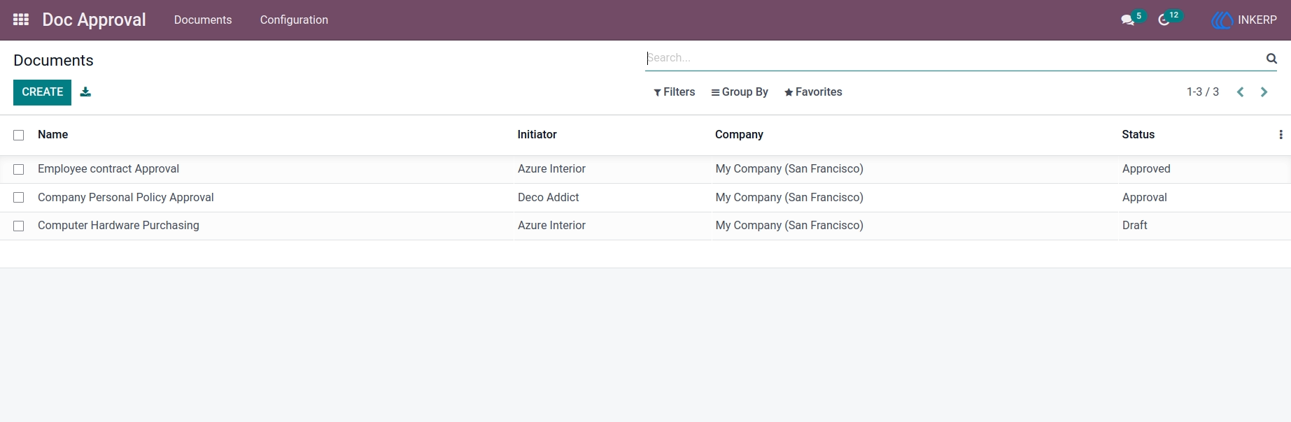Go to next page arrow
The width and height of the screenshot is (1291, 422).
click(1264, 92)
